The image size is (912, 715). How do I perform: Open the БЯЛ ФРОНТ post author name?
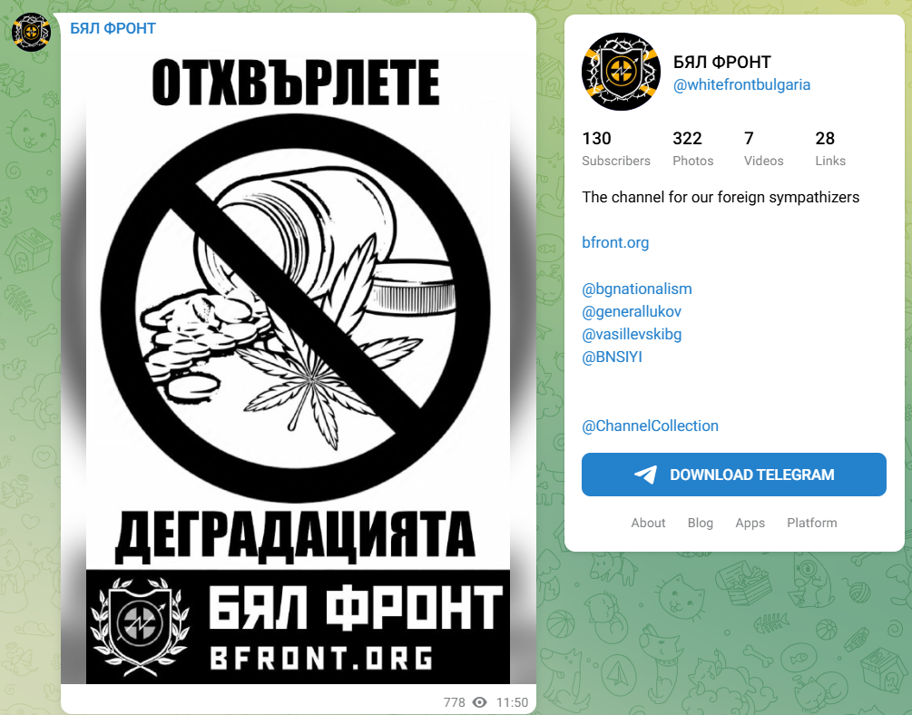click(113, 28)
